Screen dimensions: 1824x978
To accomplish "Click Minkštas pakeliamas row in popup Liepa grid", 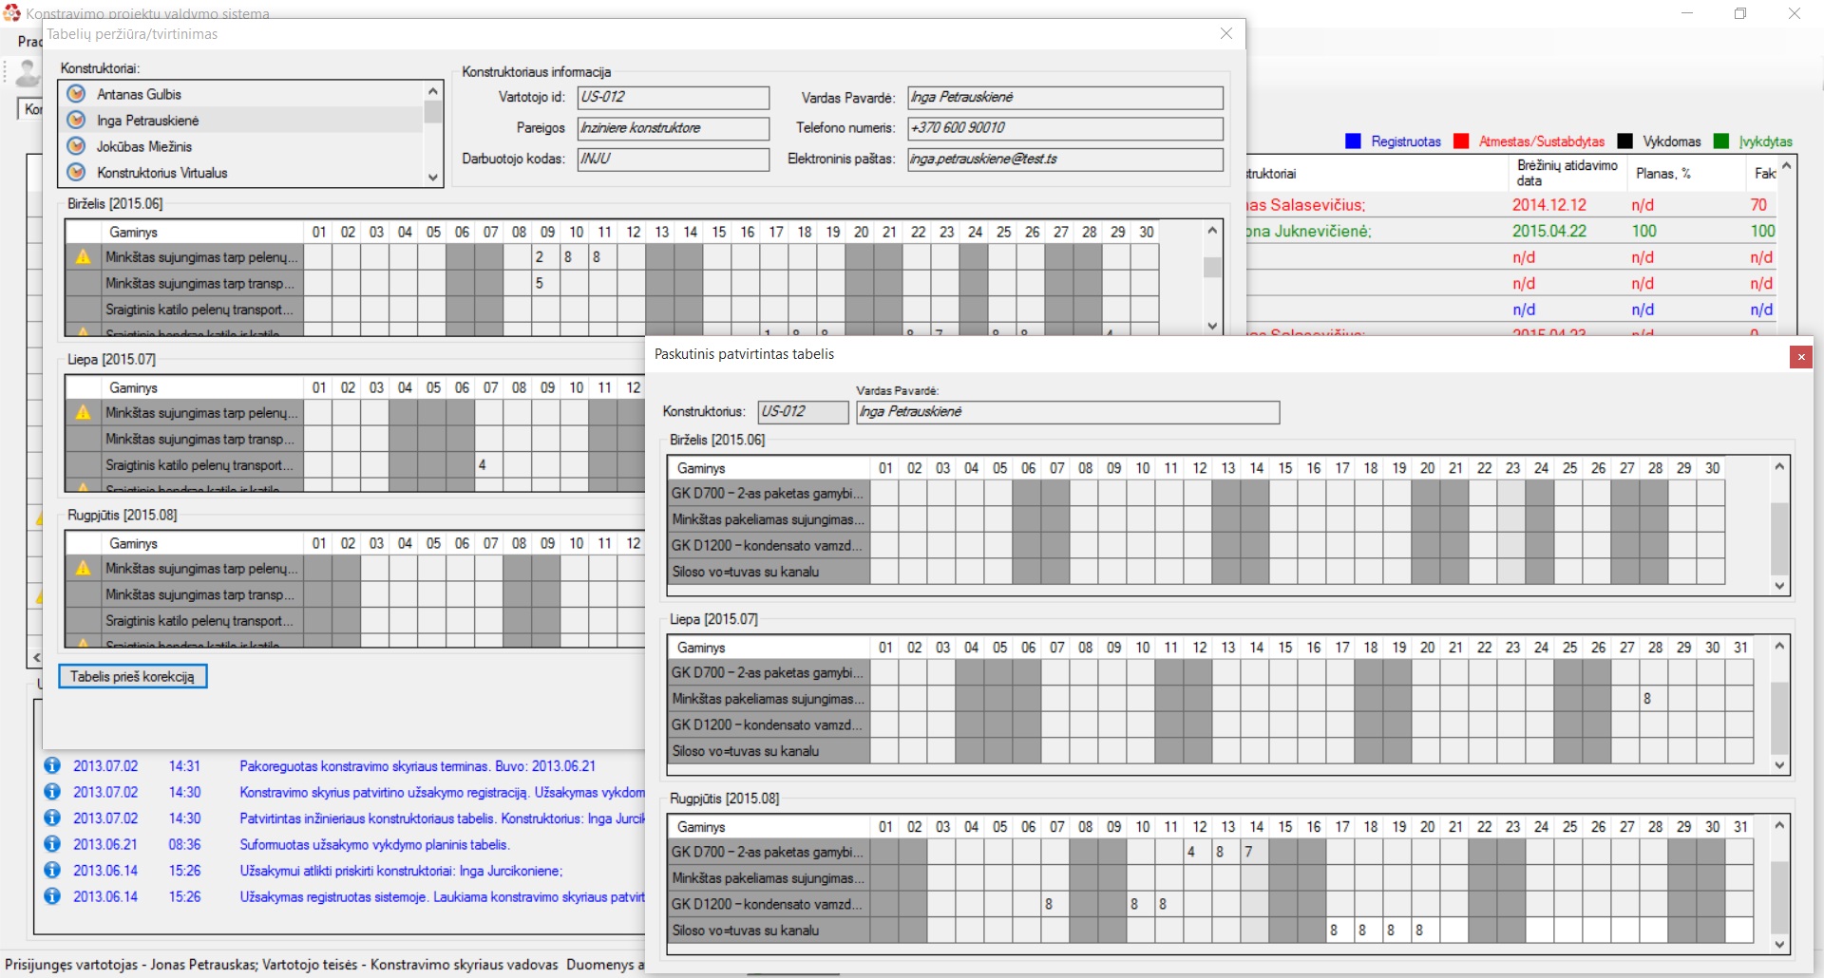I will (x=769, y=699).
